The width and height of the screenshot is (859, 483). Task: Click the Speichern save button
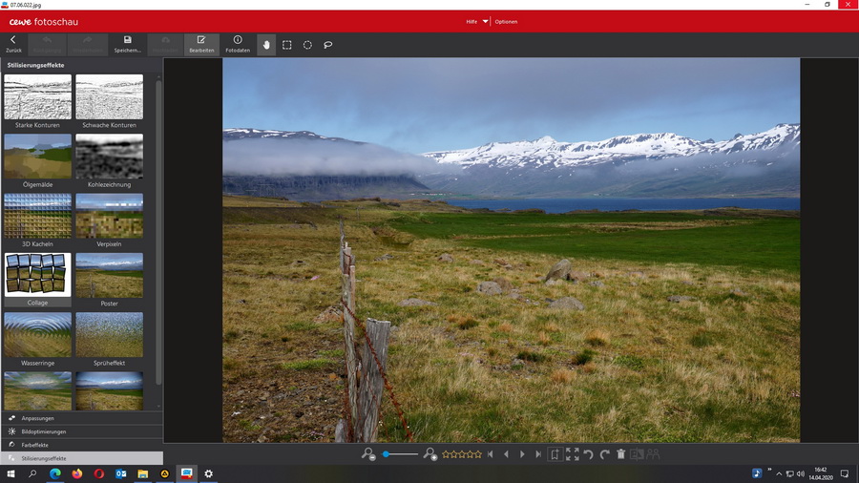(127, 44)
